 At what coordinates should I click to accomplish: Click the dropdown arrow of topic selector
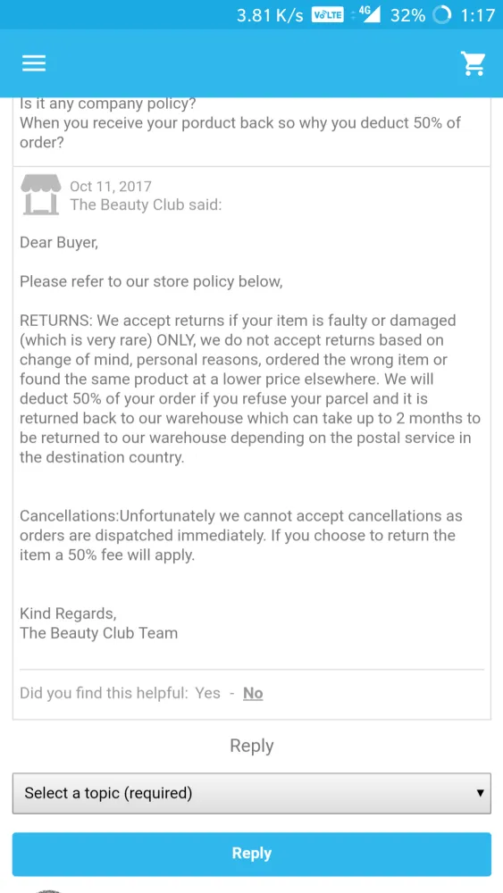(x=480, y=793)
